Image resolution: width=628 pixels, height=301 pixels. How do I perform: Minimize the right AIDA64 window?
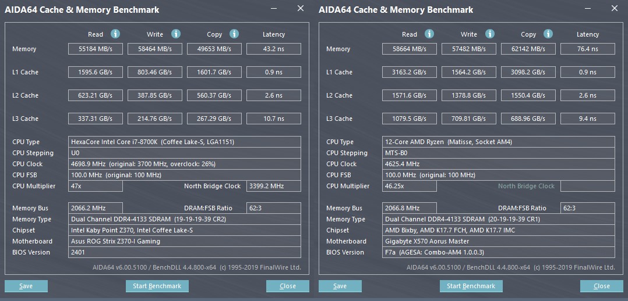point(588,8)
